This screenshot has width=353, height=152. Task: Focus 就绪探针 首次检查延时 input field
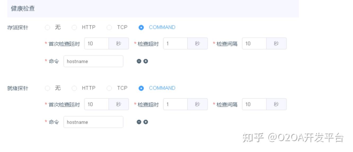click(96, 104)
